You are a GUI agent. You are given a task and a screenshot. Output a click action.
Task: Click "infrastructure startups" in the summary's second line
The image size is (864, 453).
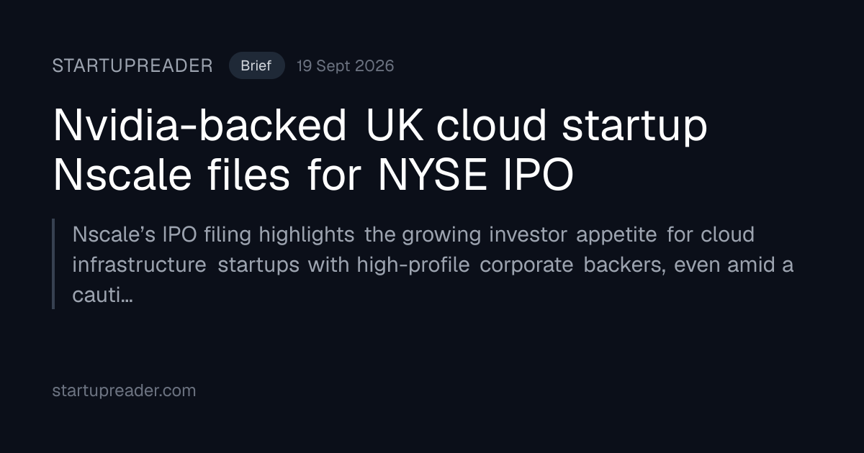(x=186, y=265)
